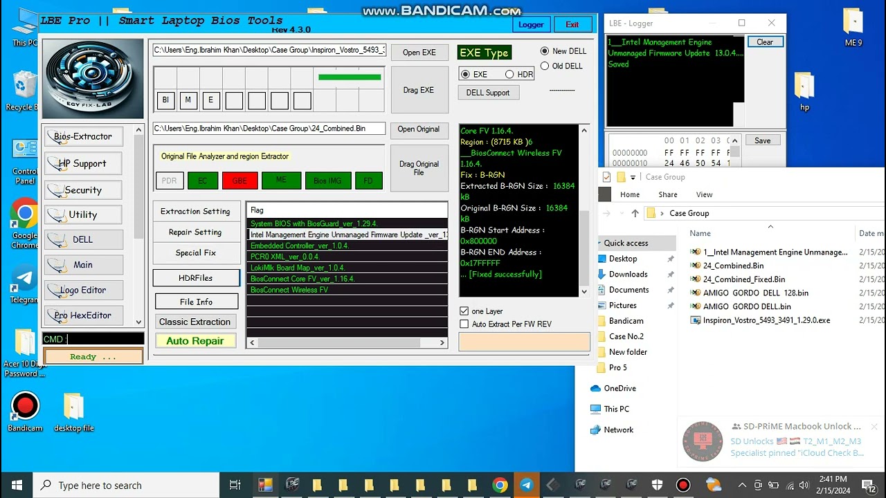Click the BI region box
This screenshot has height=498, width=886.
[x=165, y=100]
